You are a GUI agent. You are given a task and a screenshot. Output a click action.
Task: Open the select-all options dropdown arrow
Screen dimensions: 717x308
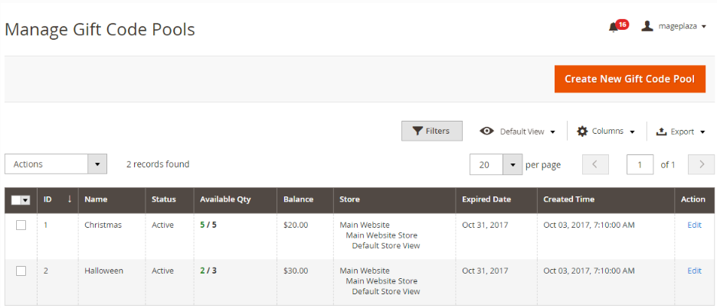[25, 200]
